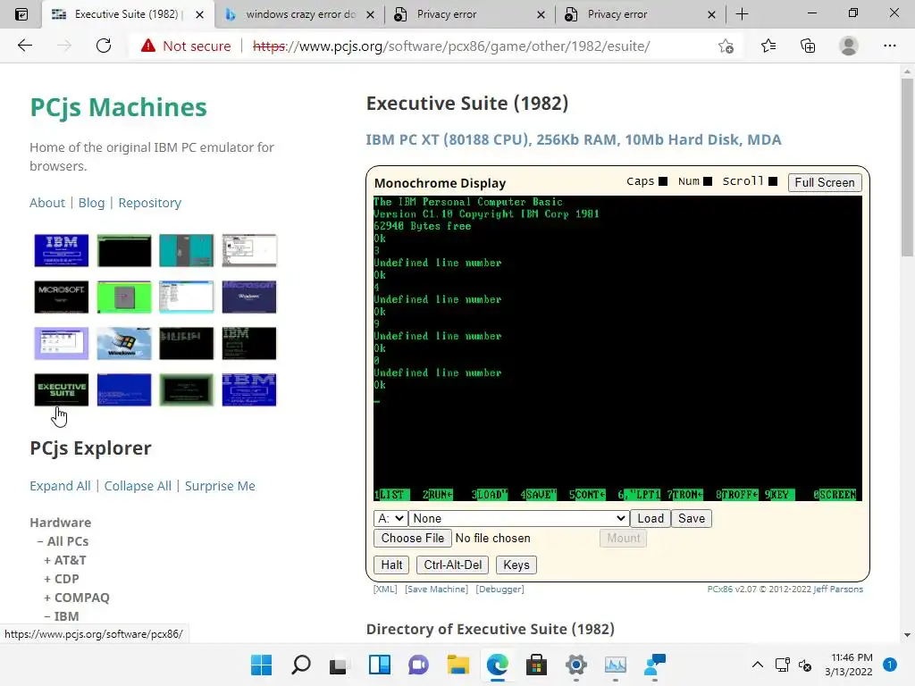Screen dimensions: 915x686
Task: Click the [Save Machine] link
Action: coord(436,590)
